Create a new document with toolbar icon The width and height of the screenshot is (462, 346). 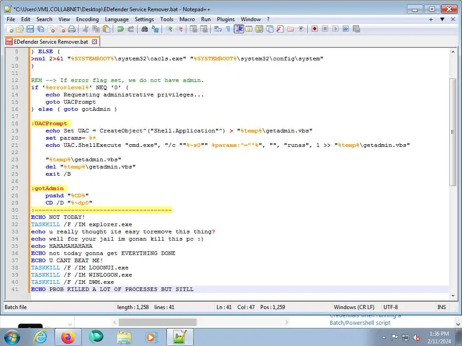coord(10,29)
